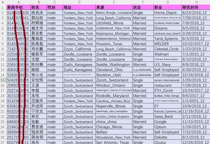Click the Belfast cell

(114, 132)
